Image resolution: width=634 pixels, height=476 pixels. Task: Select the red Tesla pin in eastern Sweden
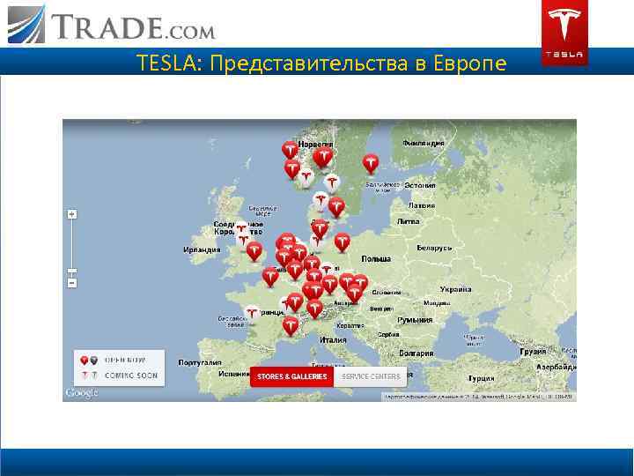(x=371, y=163)
